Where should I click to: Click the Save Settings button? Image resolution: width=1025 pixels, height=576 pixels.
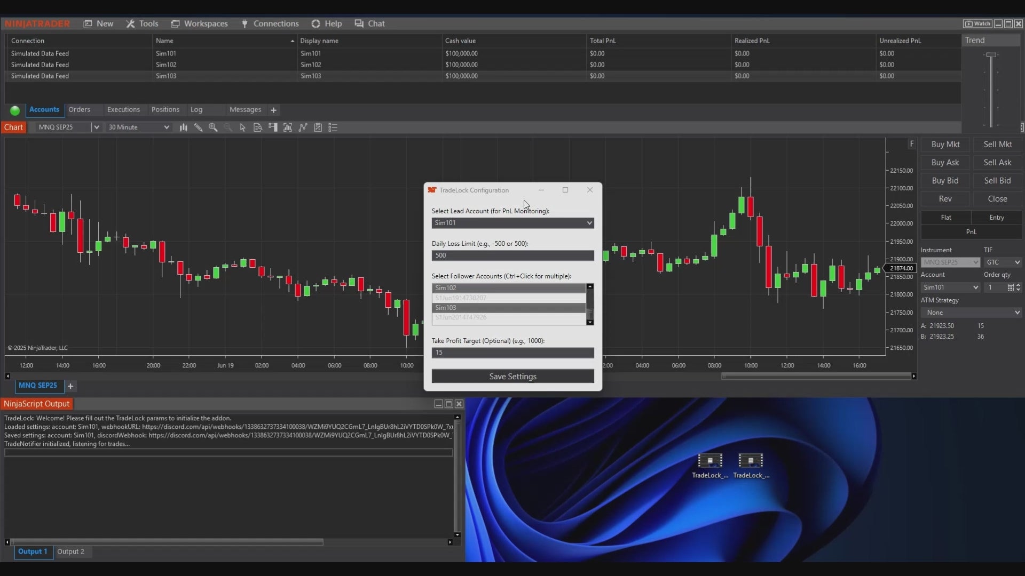[x=512, y=377]
